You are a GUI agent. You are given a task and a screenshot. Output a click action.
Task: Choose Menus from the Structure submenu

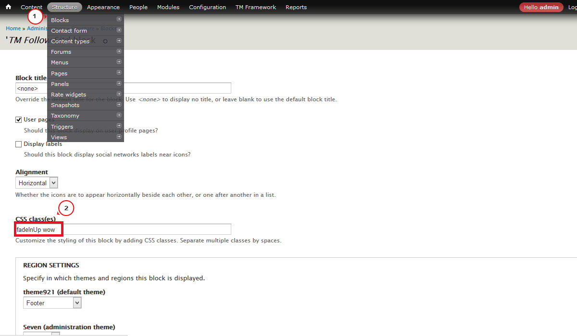pos(86,62)
